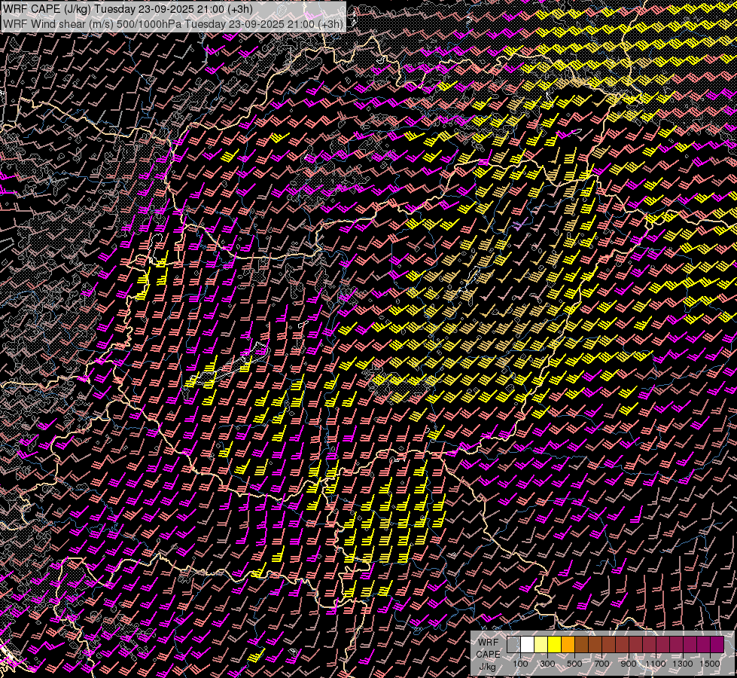Click the swatch just left of 1500 tick
This screenshot has height=678, width=737.
(x=703, y=645)
